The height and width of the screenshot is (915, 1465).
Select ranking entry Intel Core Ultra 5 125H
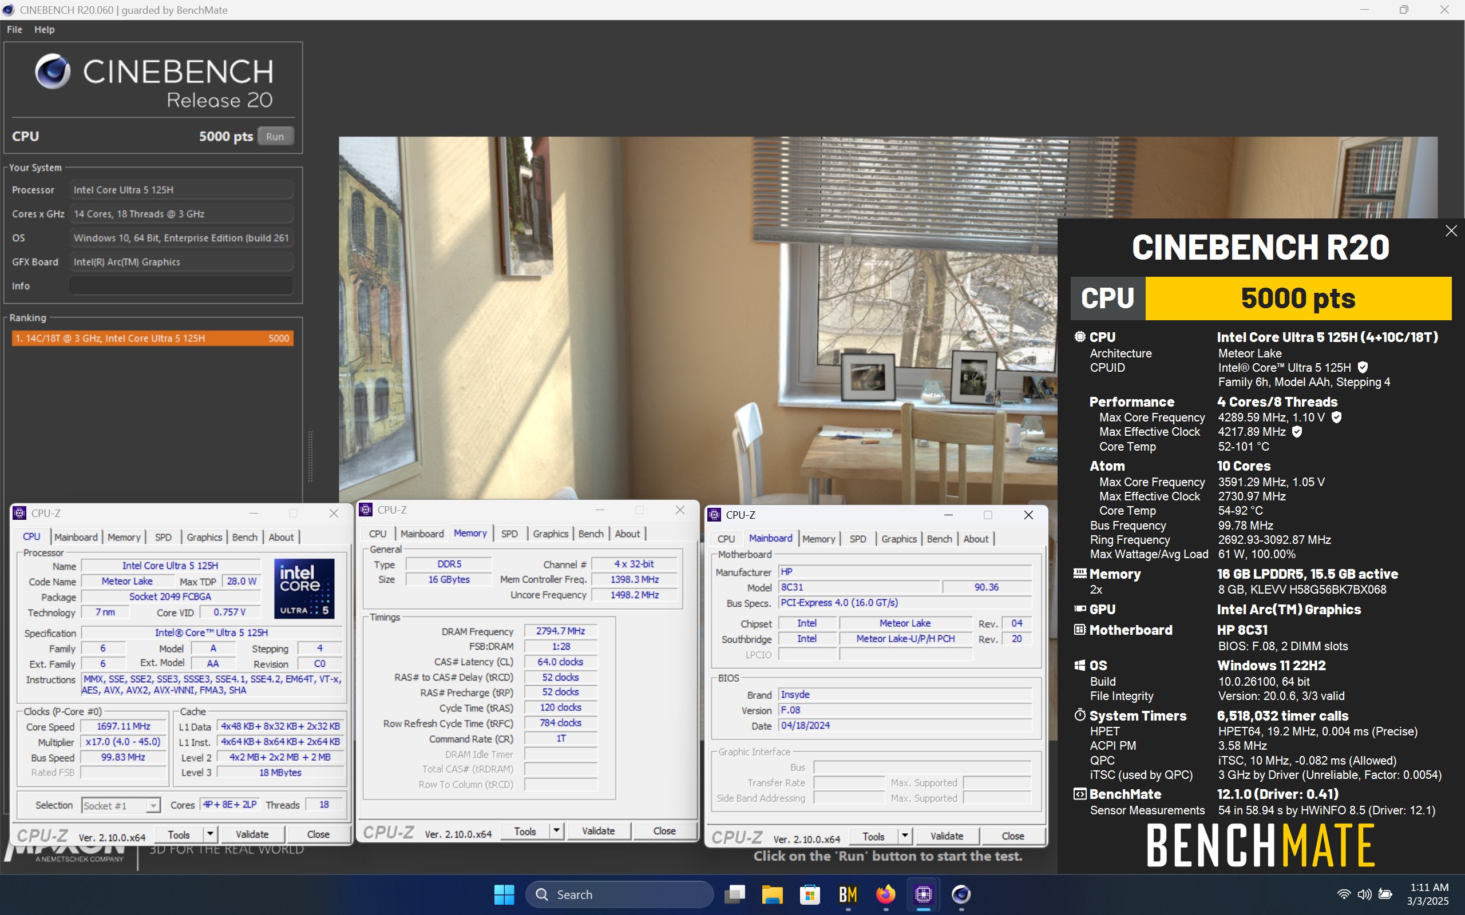(x=153, y=339)
